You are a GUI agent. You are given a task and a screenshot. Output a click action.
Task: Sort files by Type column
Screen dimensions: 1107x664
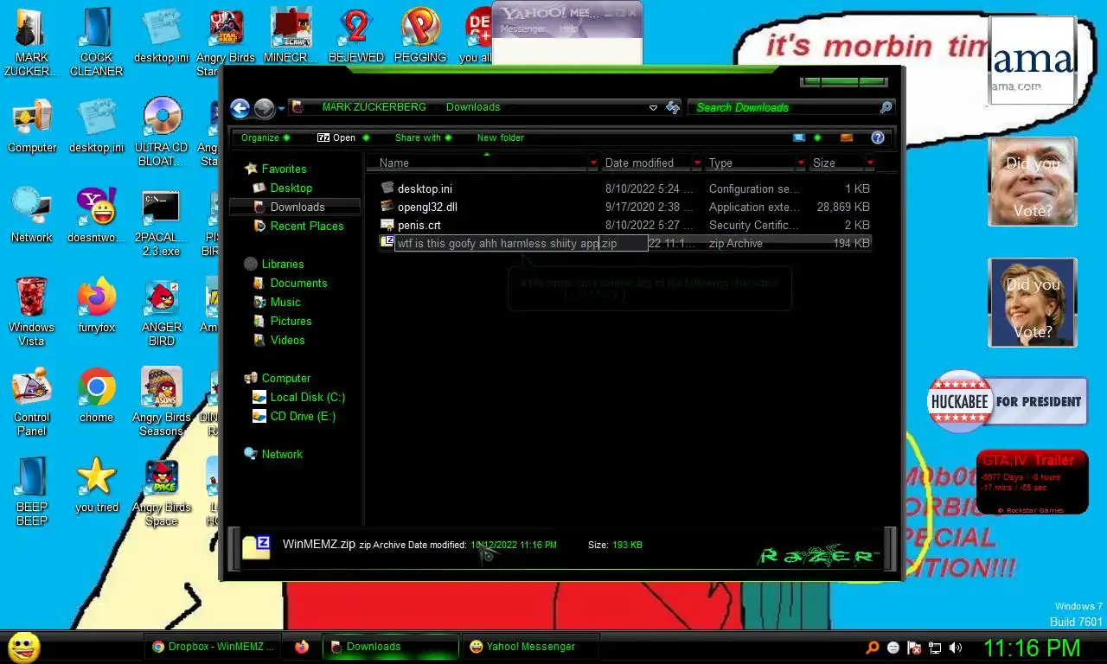(x=750, y=163)
